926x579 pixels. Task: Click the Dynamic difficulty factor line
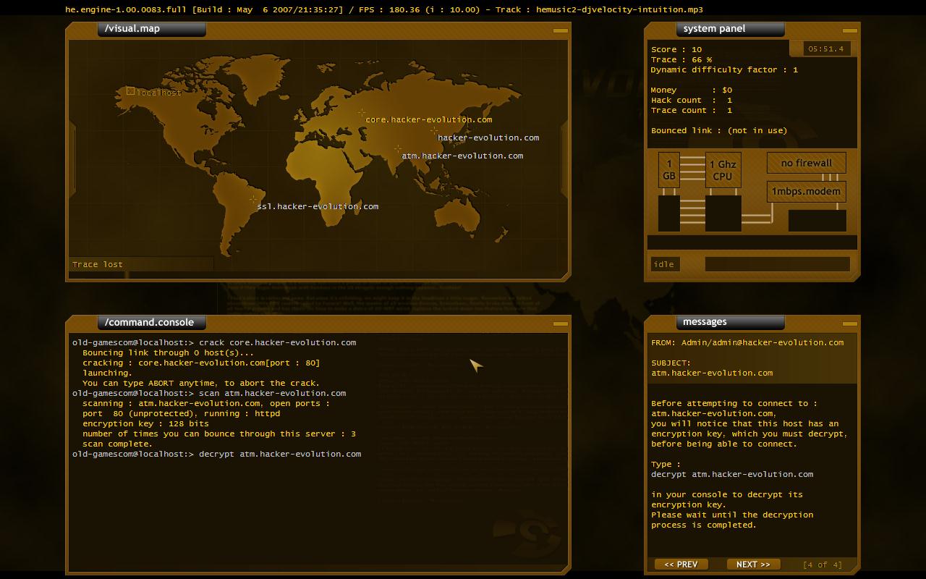[724, 69]
